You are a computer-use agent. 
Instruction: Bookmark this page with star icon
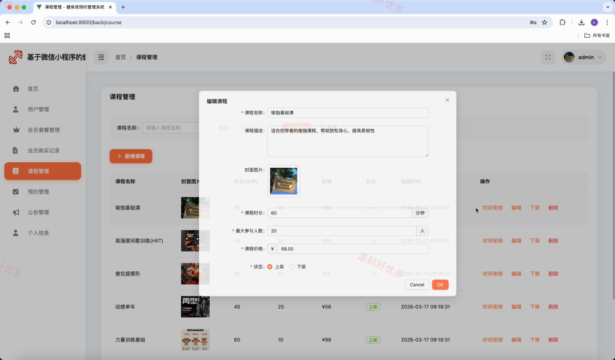(x=544, y=22)
